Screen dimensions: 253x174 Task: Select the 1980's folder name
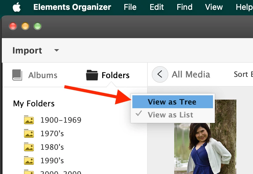click(52, 147)
